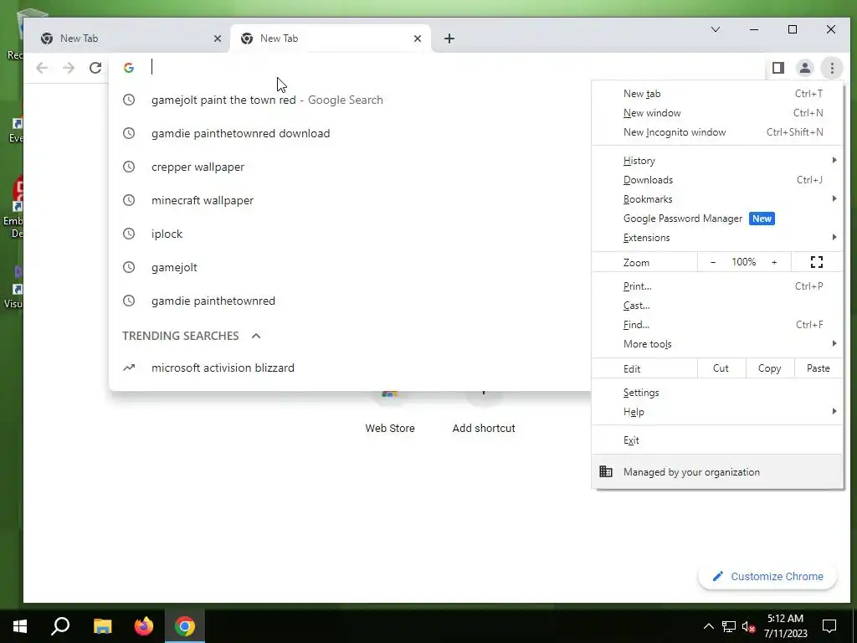Open Settings from Chrome menu
The width and height of the screenshot is (857, 643).
tap(717, 393)
